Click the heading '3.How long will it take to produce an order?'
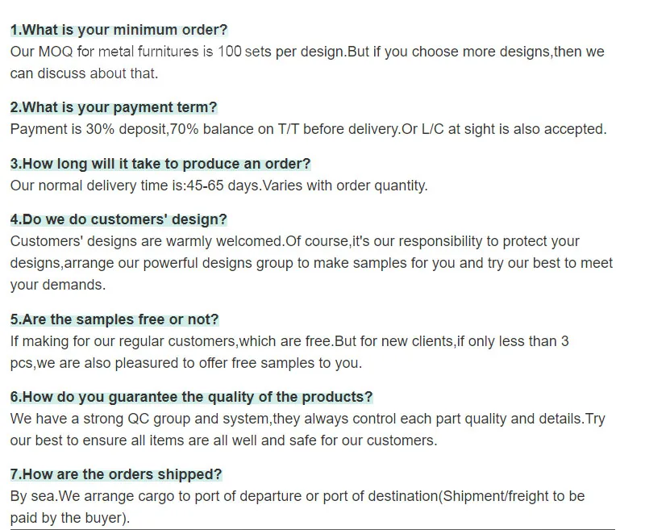Image resolution: width=645 pixels, height=530 pixels. (160, 164)
